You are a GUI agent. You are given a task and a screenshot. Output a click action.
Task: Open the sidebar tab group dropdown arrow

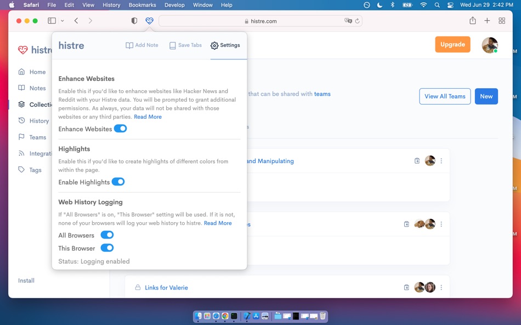pyautogui.click(x=62, y=21)
